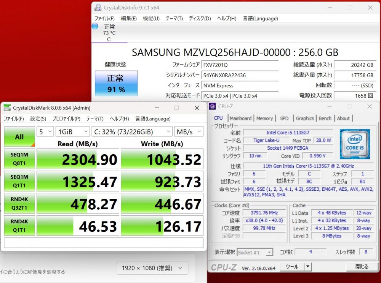This screenshot has height=283, width=381.
Task: Open ファイル(F) menu in CrystalDiskInfo
Action: pyautogui.click(x=104, y=18)
